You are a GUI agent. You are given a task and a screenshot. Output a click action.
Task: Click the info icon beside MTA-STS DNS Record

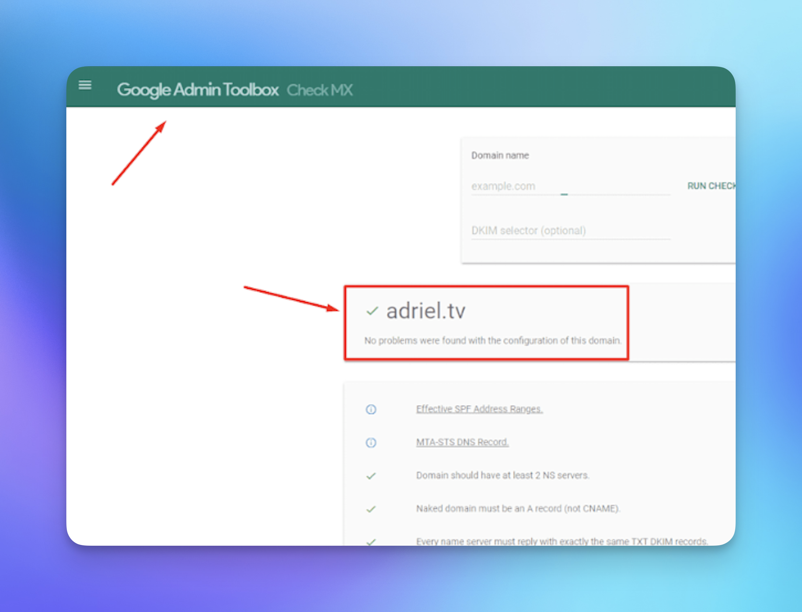click(371, 442)
